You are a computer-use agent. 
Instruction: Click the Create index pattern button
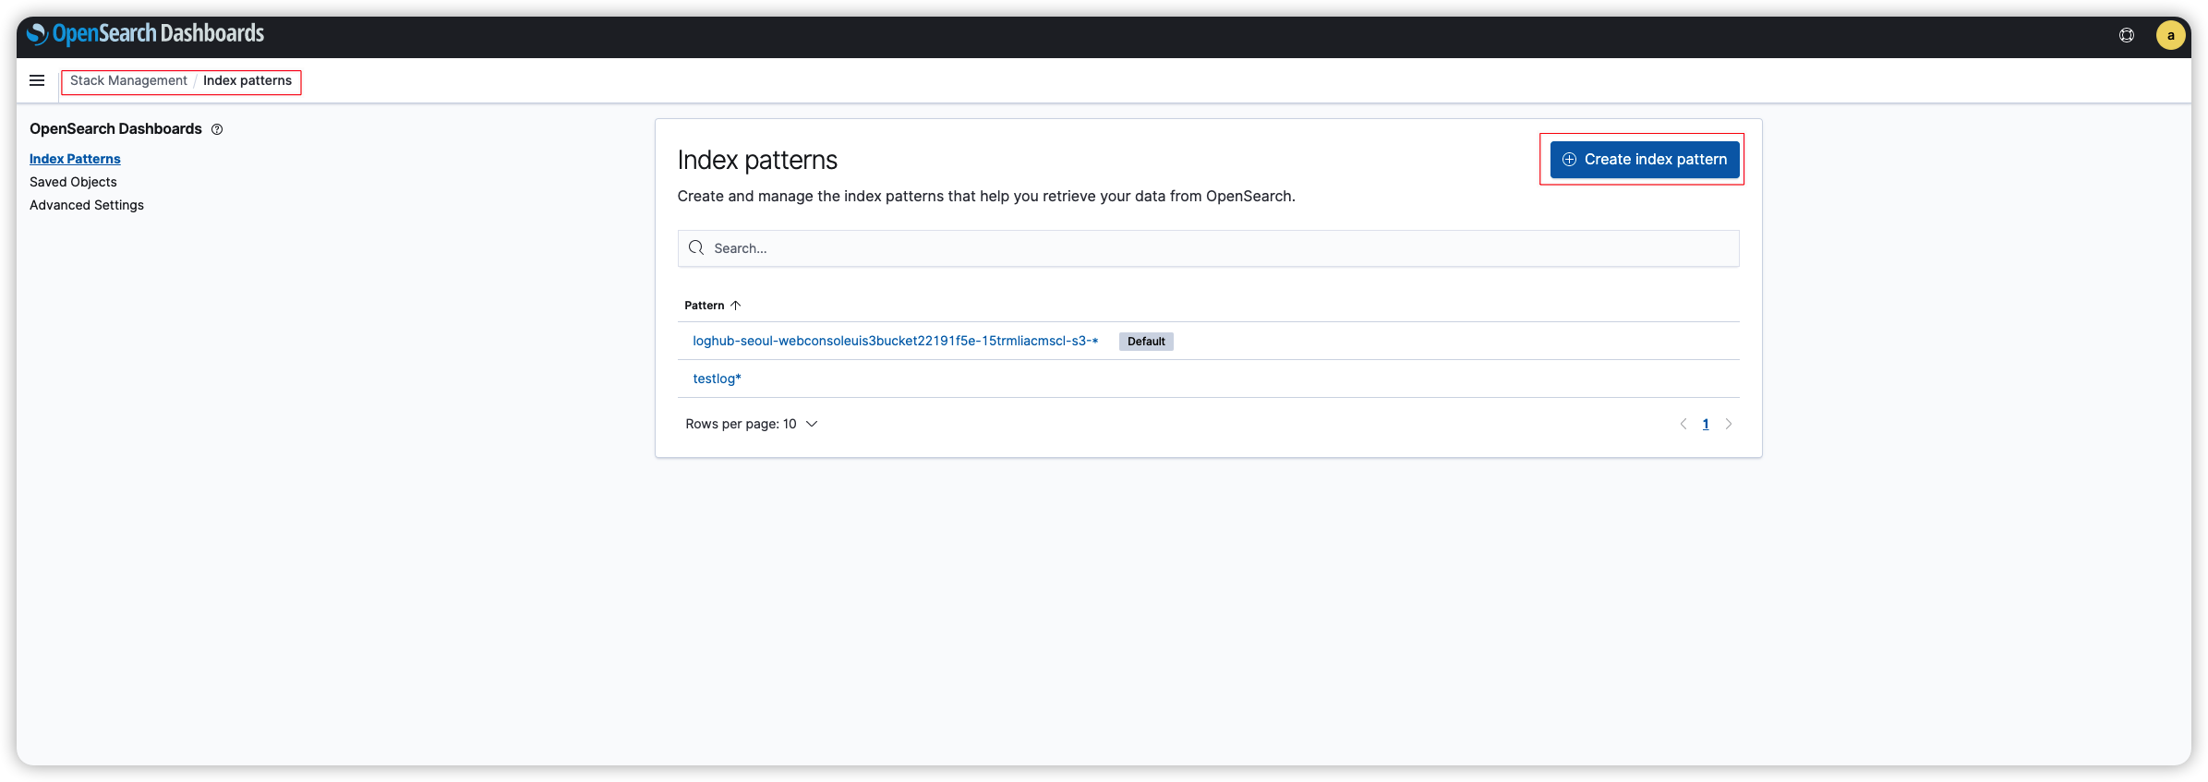(1645, 160)
